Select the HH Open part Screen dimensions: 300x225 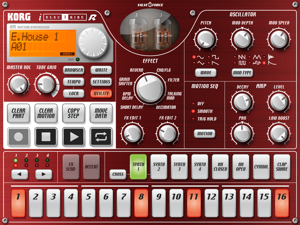pos(241,167)
